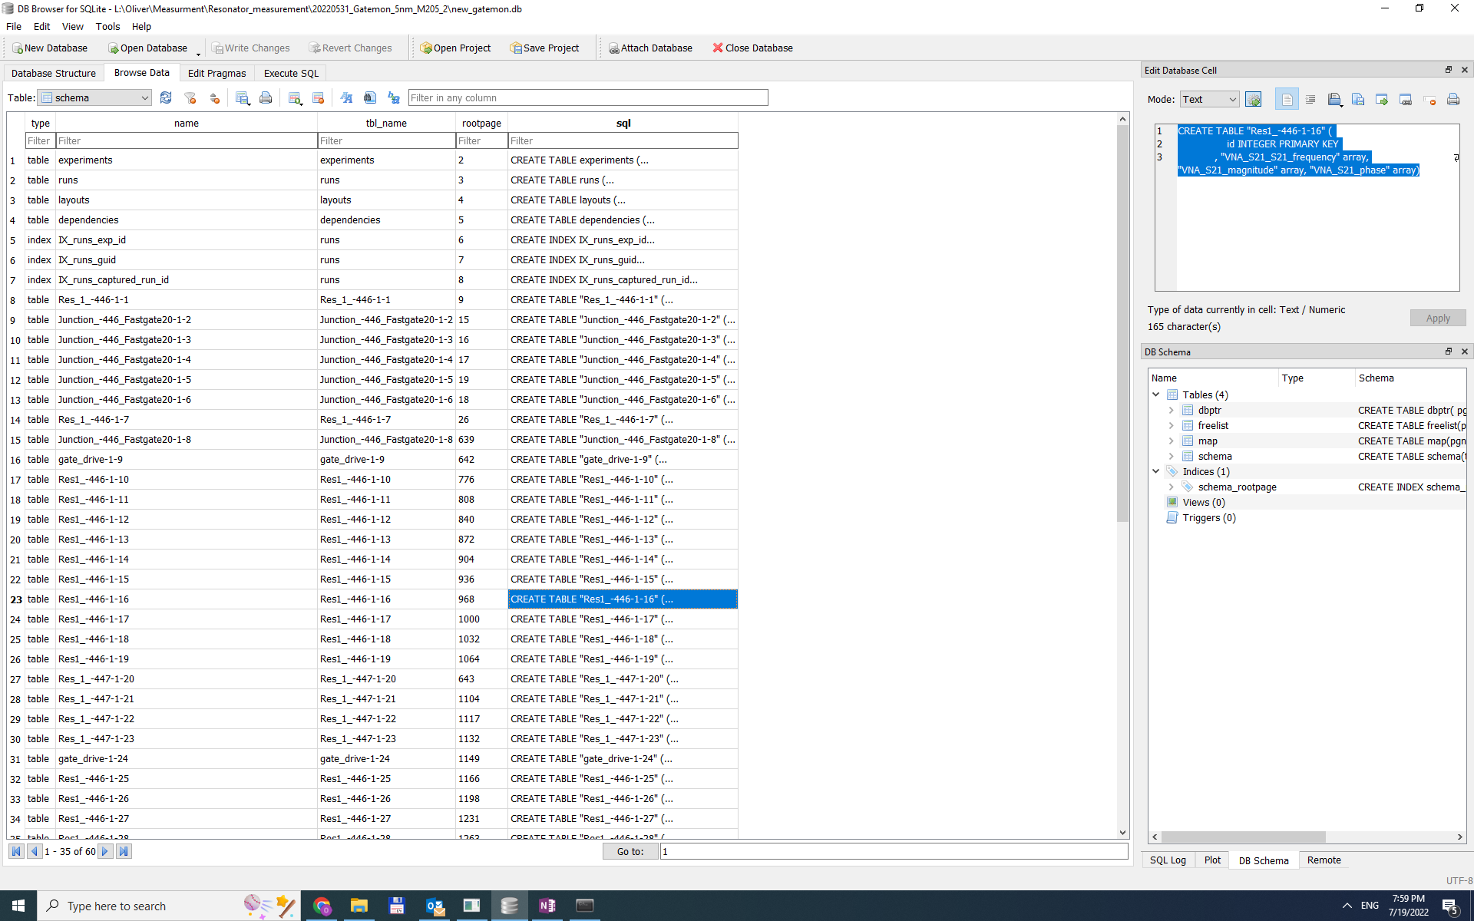This screenshot has width=1474, height=921.
Task: Click Write Changes to save the database
Action: tap(251, 48)
